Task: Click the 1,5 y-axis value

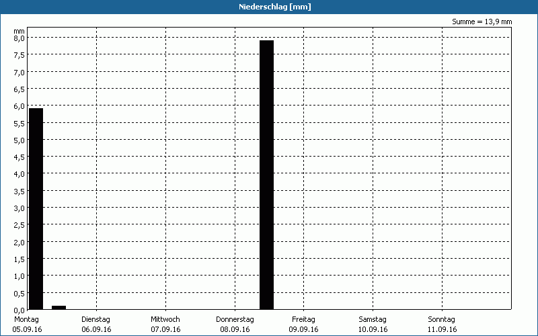Action: (20, 259)
